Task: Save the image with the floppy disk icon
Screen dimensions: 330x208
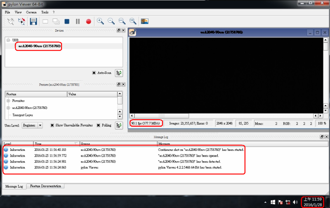Action: (33, 21)
